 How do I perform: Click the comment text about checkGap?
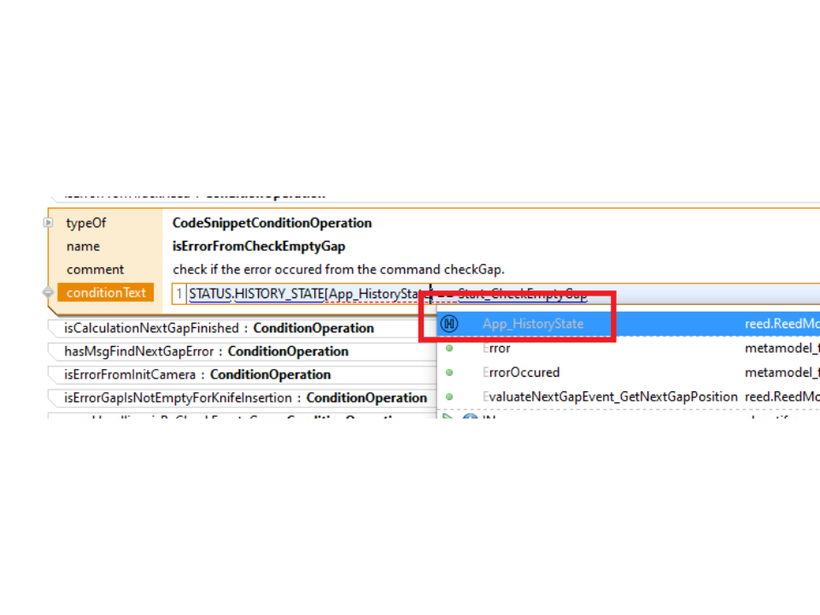[338, 269]
